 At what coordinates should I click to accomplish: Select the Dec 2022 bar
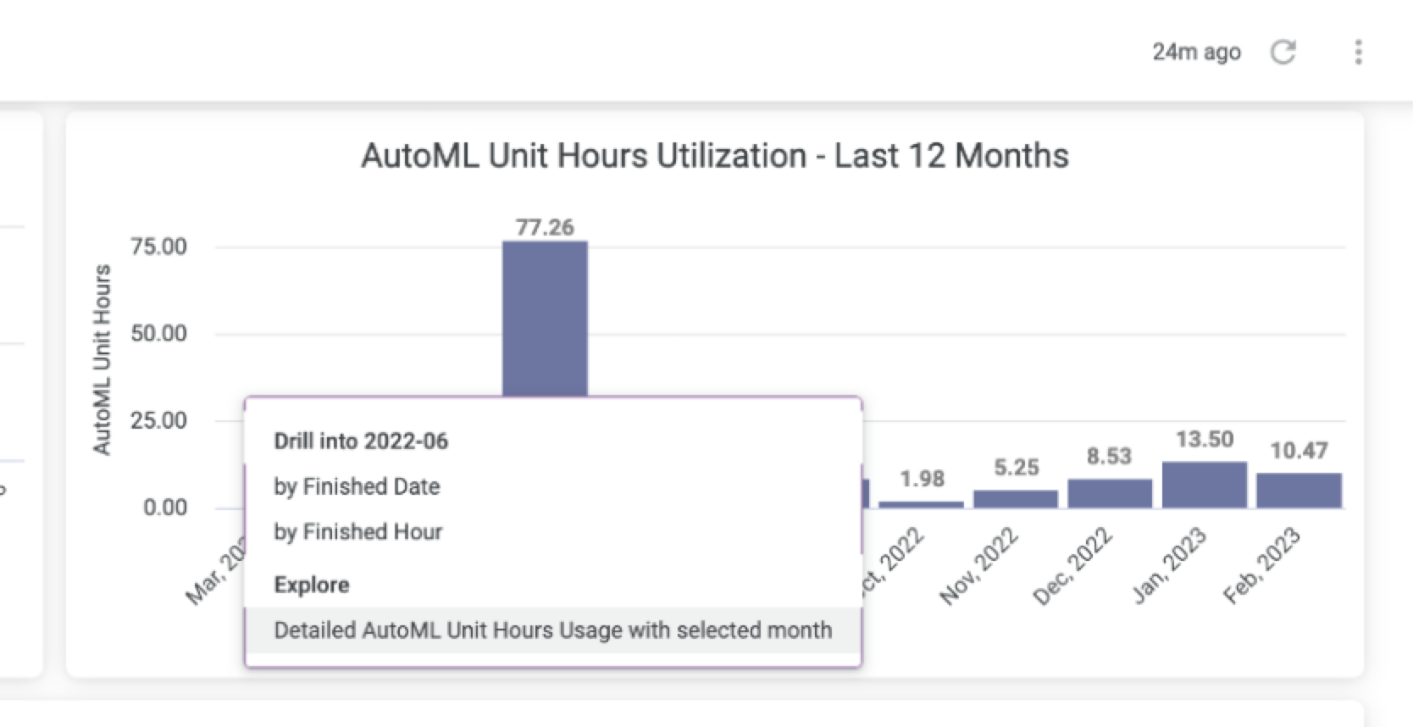(1109, 494)
